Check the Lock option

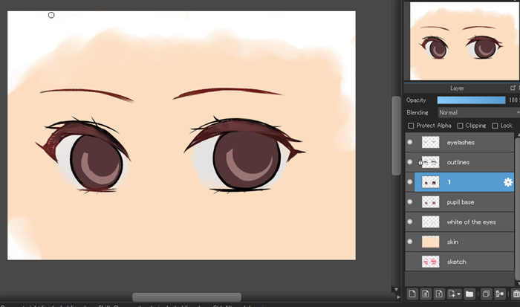click(495, 126)
